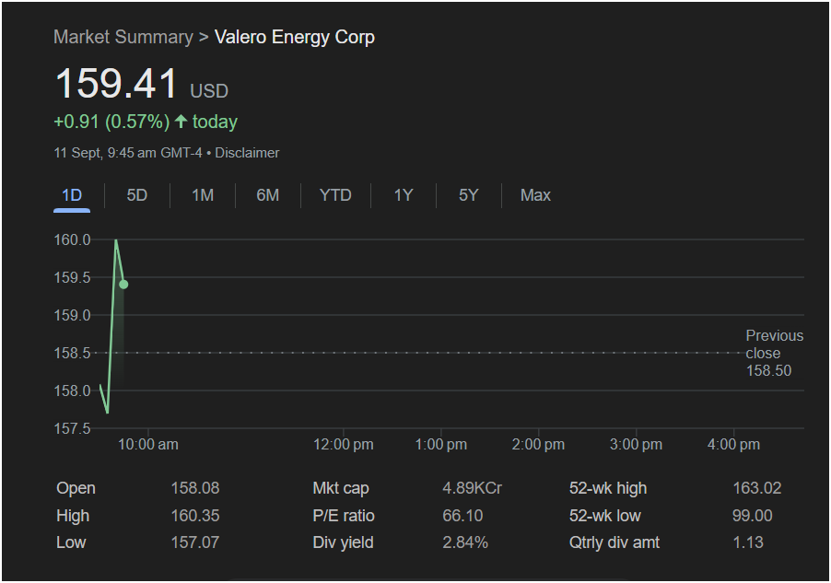This screenshot has height=583, width=831.
Task: Click the 52-wk high value
Action: 753,488
